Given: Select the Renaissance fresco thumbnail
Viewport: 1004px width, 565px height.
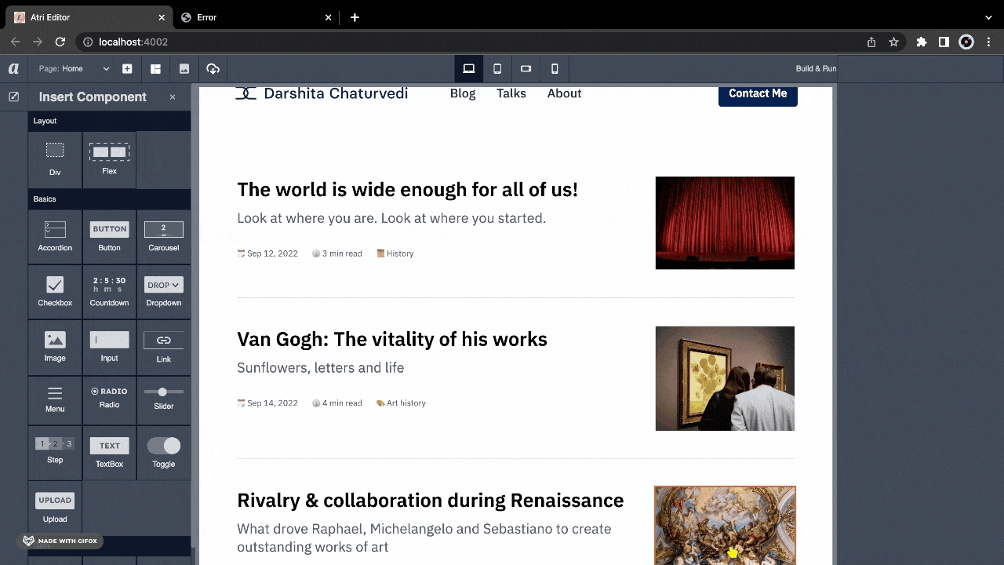Looking at the screenshot, I should (x=725, y=525).
